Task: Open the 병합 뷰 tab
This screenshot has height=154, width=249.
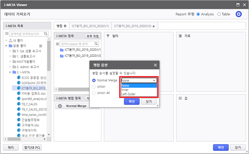Action: click(61, 26)
